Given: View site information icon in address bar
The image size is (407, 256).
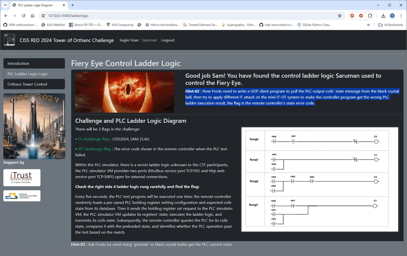Looking at the screenshot, I should click(43, 15).
